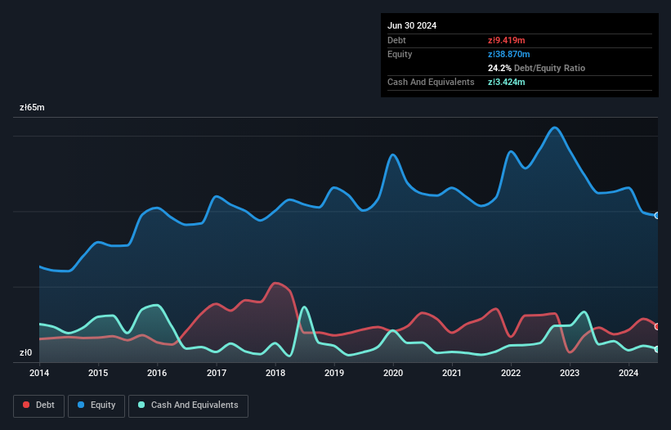Screen dimensions: 671x430
Task: Click the zł9.419m debt value
Action: click(506, 40)
